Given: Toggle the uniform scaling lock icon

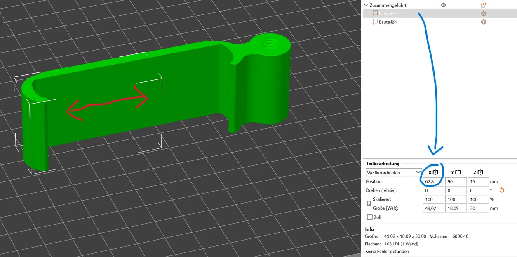Looking at the screenshot, I should tap(369, 204).
